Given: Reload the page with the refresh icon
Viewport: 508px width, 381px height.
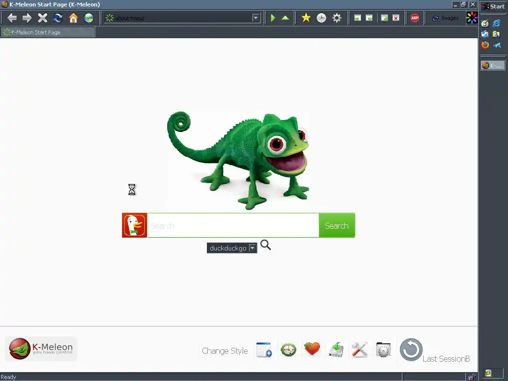Looking at the screenshot, I should [58, 18].
